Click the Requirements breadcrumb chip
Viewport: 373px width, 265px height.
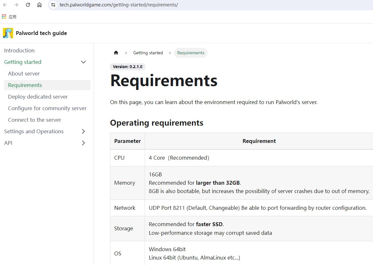point(191,53)
